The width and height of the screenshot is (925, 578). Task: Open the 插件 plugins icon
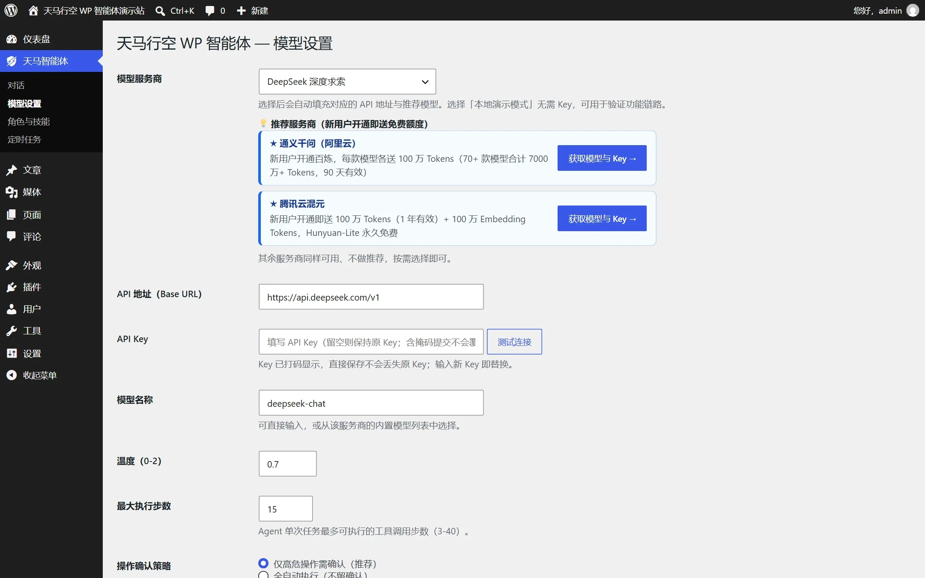pos(12,287)
